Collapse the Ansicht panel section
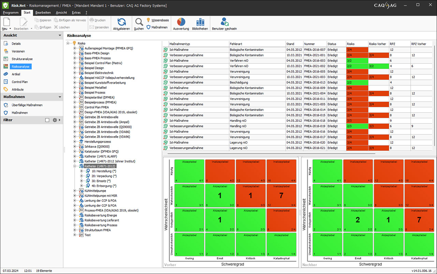The height and width of the screenshot is (274, 437). [x=60, y=35]
